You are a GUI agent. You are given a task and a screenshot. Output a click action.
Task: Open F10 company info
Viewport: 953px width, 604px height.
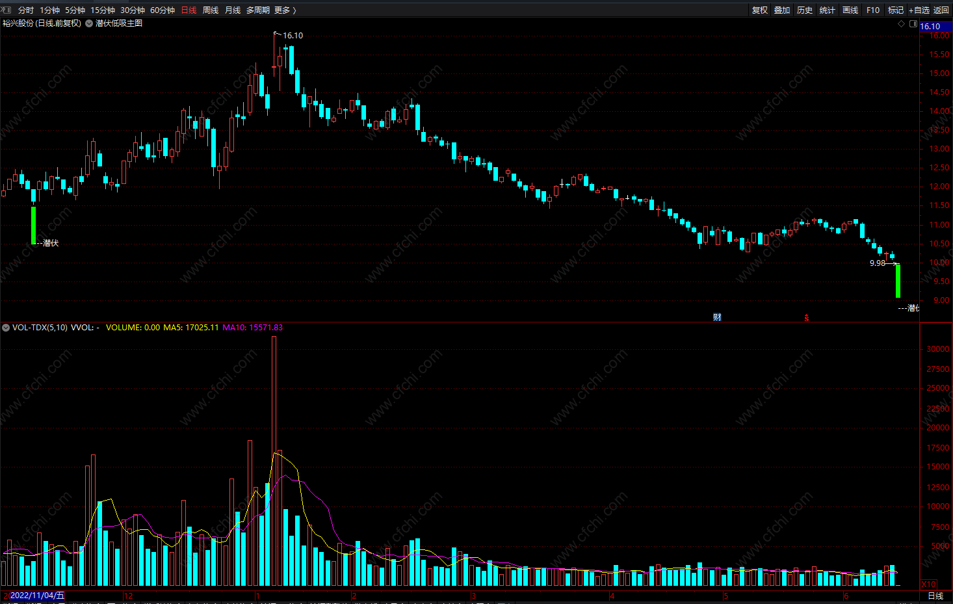873,10
